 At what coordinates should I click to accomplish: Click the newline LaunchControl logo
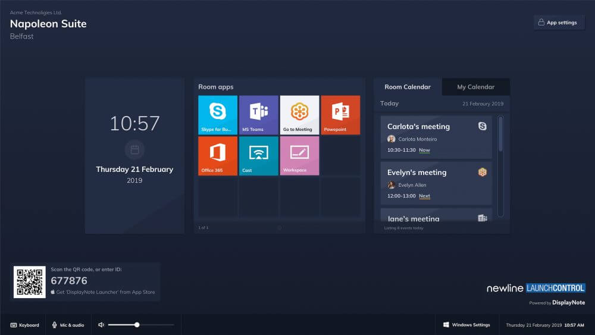tap(536, 288)
